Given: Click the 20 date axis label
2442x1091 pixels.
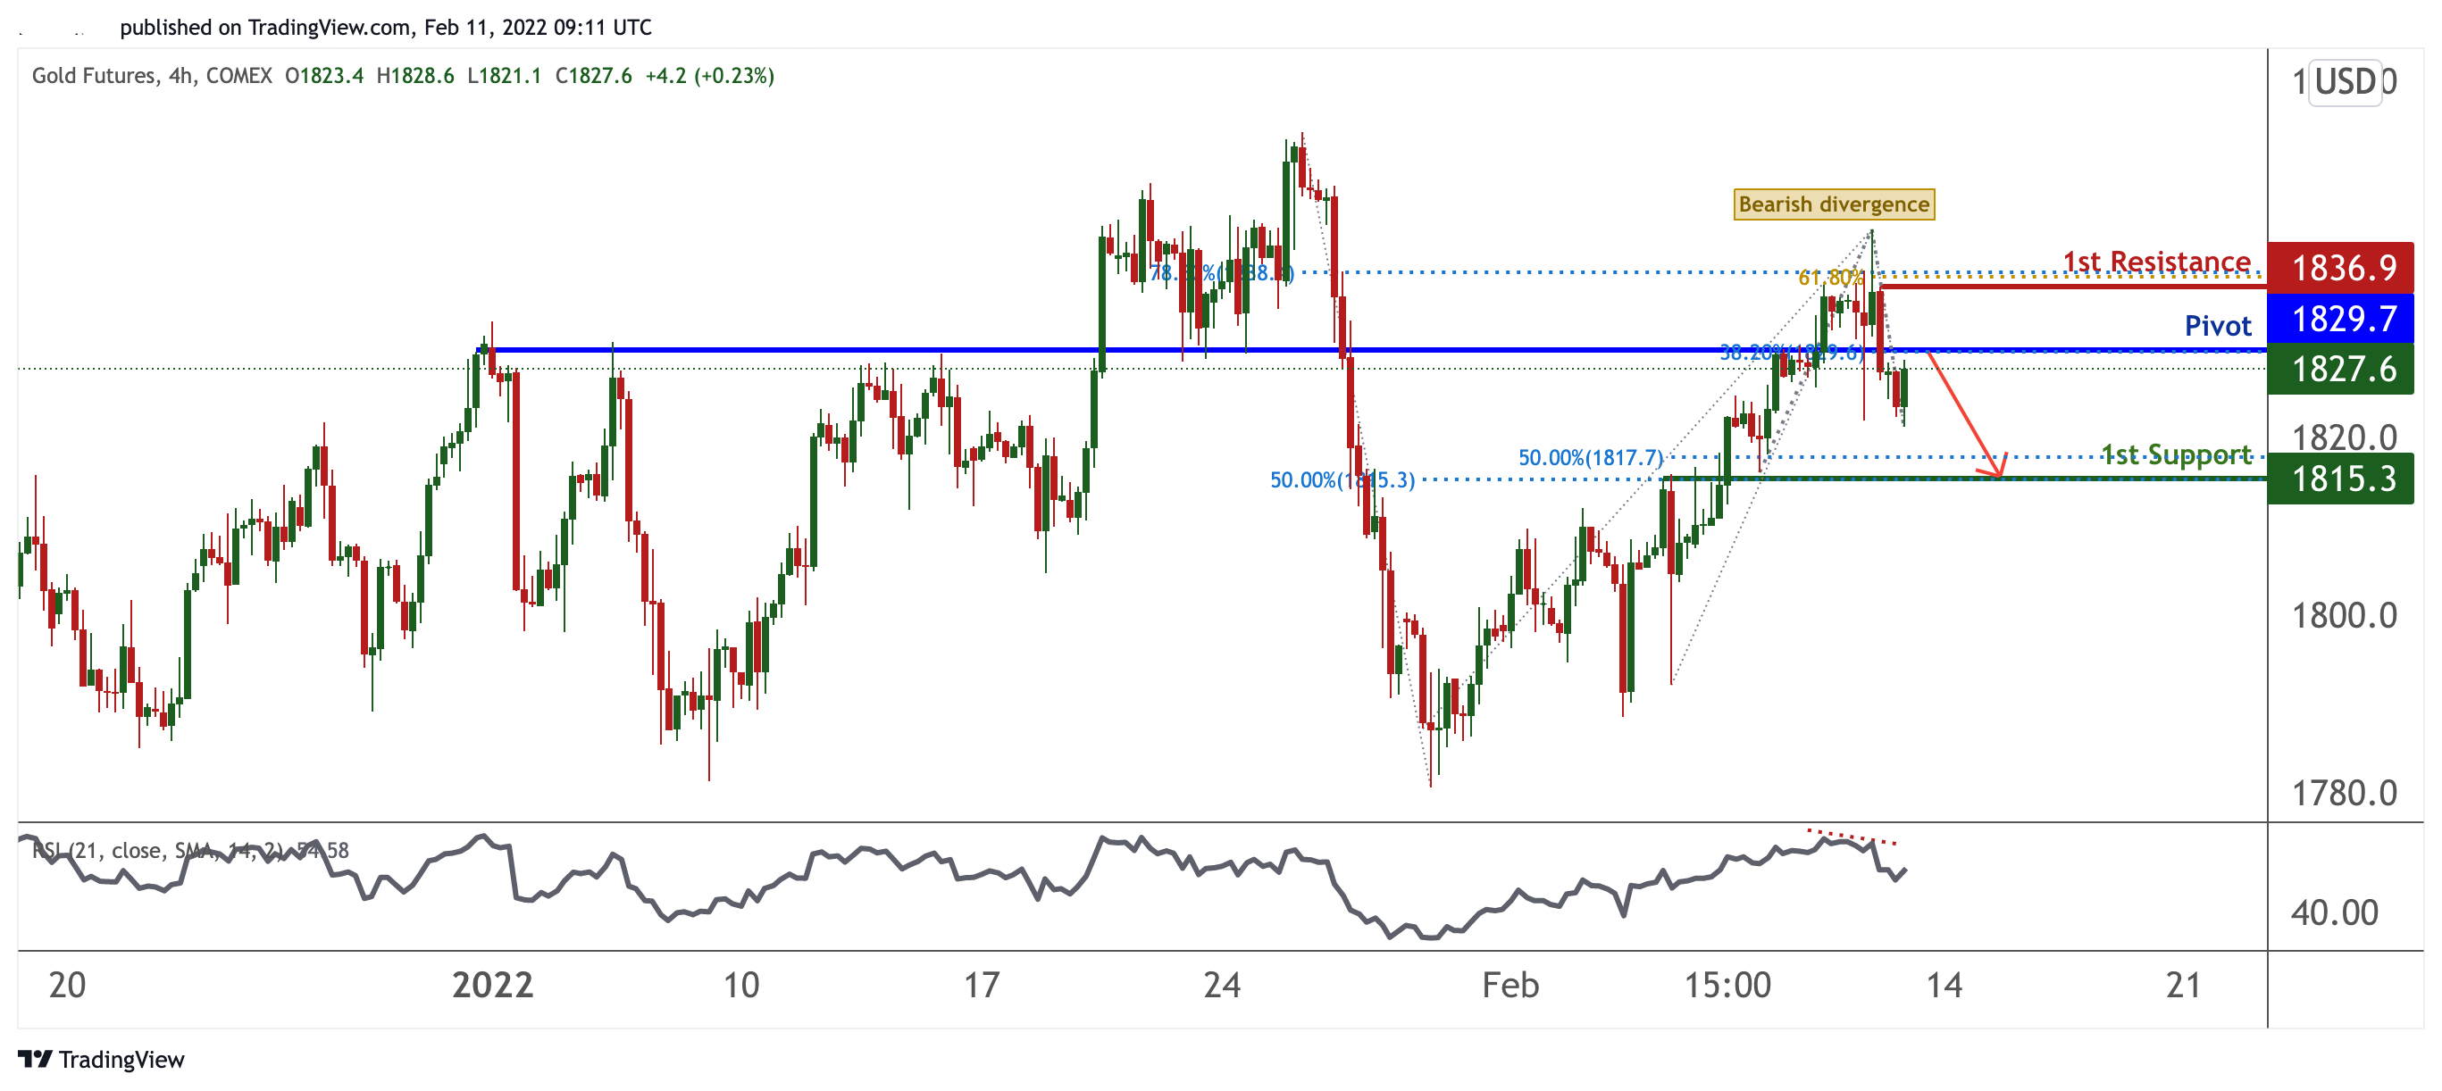Looking at the screenshot, I should click(x=66, y=985).
